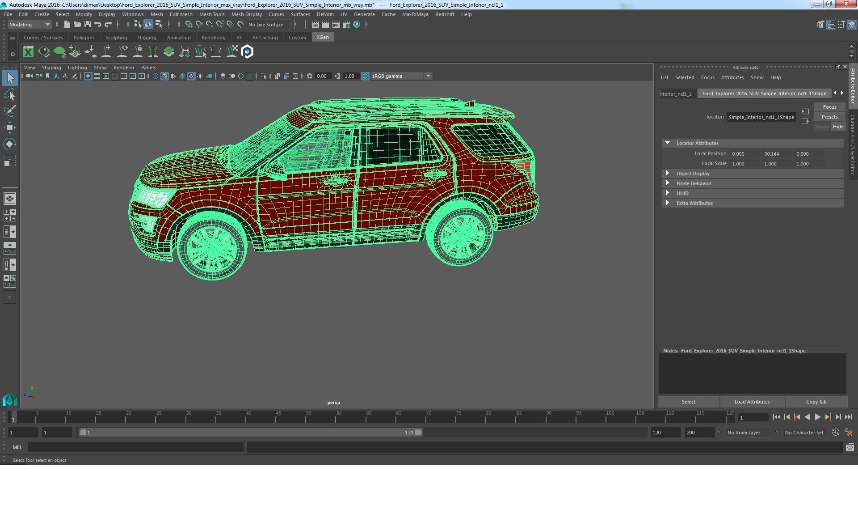The image size is (858, 518).
Task: Open the Redshift menu
Action: coord(444,14)
